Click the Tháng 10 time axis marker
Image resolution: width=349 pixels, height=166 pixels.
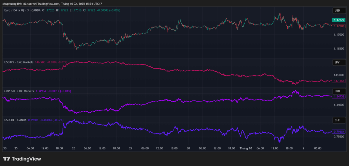tap(245, 148)
